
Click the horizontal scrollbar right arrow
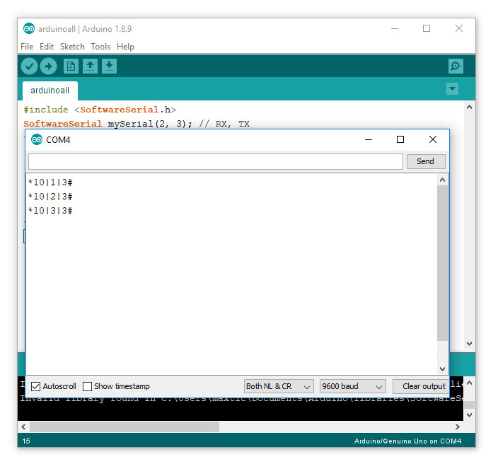point(458,427)
